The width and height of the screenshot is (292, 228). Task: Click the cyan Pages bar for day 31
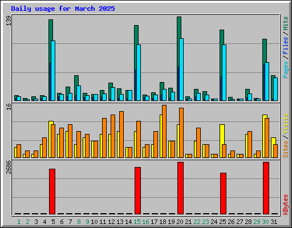click(x=275, y=89)
